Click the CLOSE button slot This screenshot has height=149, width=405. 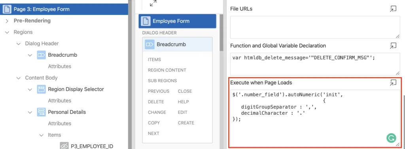click(x=185, y=91)
